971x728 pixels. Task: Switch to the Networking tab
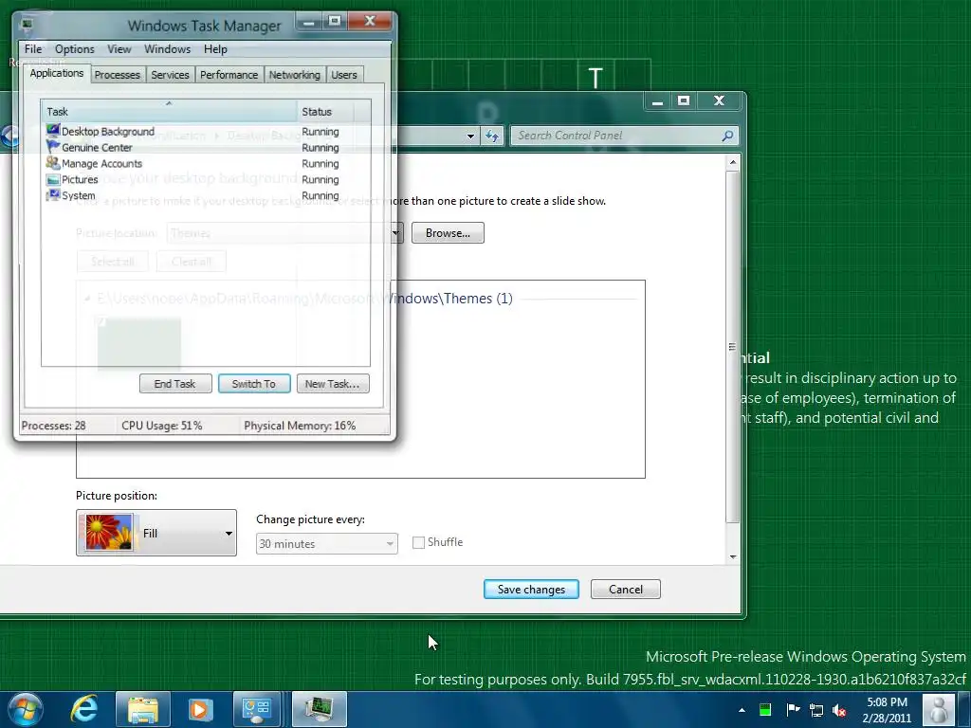(294, 75)
